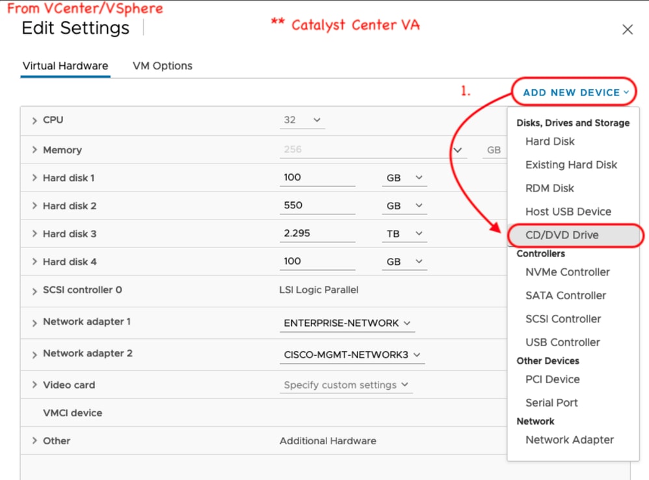Select NVMe Controller menu entry
This screenshot has width=649, height=480.
pos(568,272)
